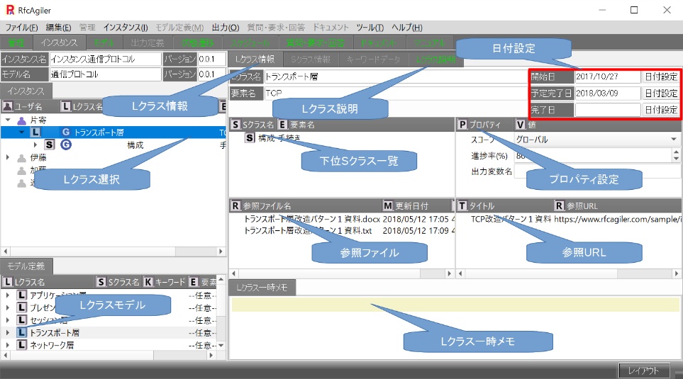The width and height of the screenshot is (683, 379).
Task: Click the highlighted L icon beside model トランスポート層
Action: point(22,333)
